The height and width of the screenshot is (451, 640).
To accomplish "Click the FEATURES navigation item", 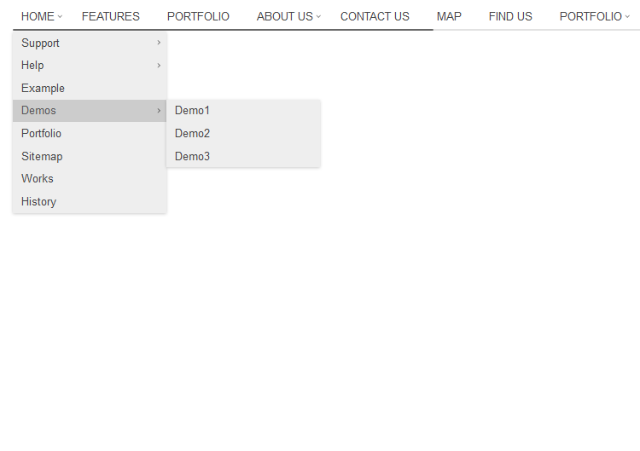I will pyautogui.click(x=111, y=16).
